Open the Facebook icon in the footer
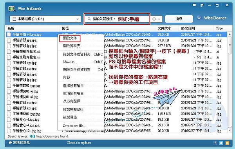The image size is (235, 149). coord(215,143)
